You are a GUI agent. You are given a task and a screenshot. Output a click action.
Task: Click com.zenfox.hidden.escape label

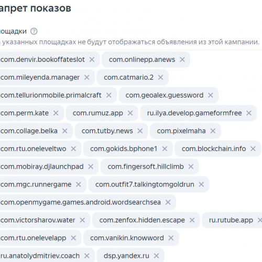[x=142, y=220]
